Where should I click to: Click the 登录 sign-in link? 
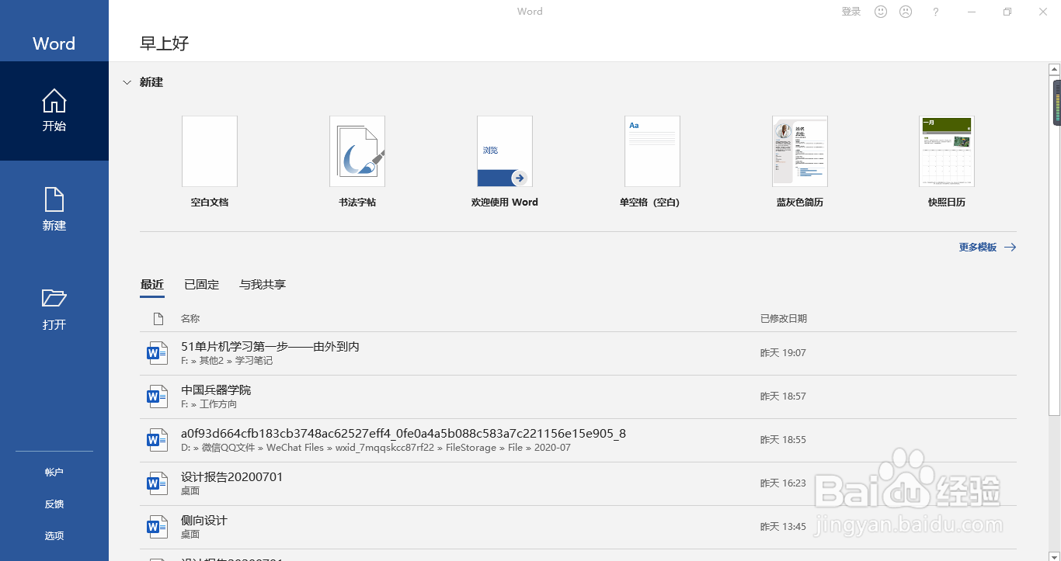(851, 12)
